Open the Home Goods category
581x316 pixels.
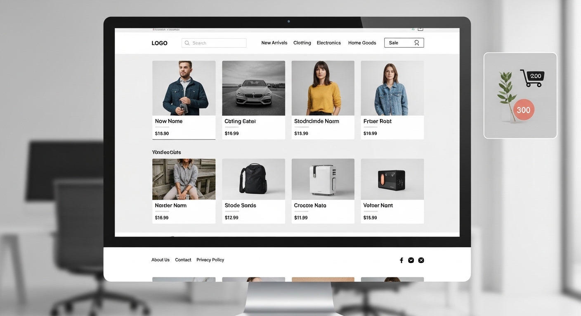point(362,42)
